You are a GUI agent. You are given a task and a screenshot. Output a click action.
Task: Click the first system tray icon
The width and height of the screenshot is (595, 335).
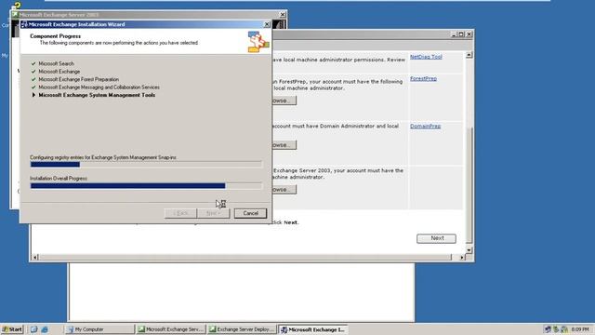click(548, 329)
